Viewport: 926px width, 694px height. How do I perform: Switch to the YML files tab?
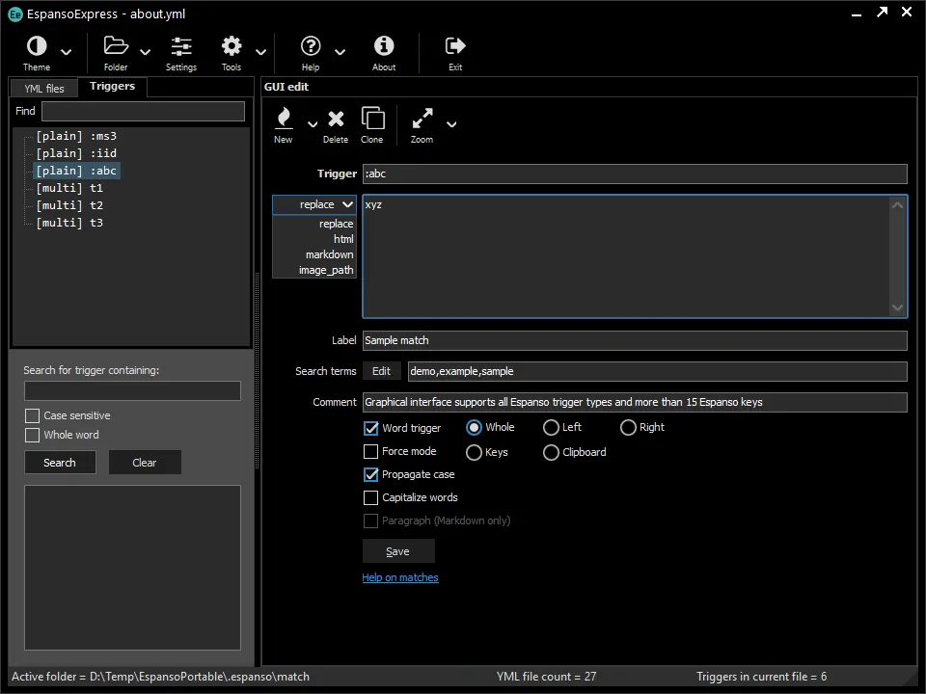pos(44,89)
